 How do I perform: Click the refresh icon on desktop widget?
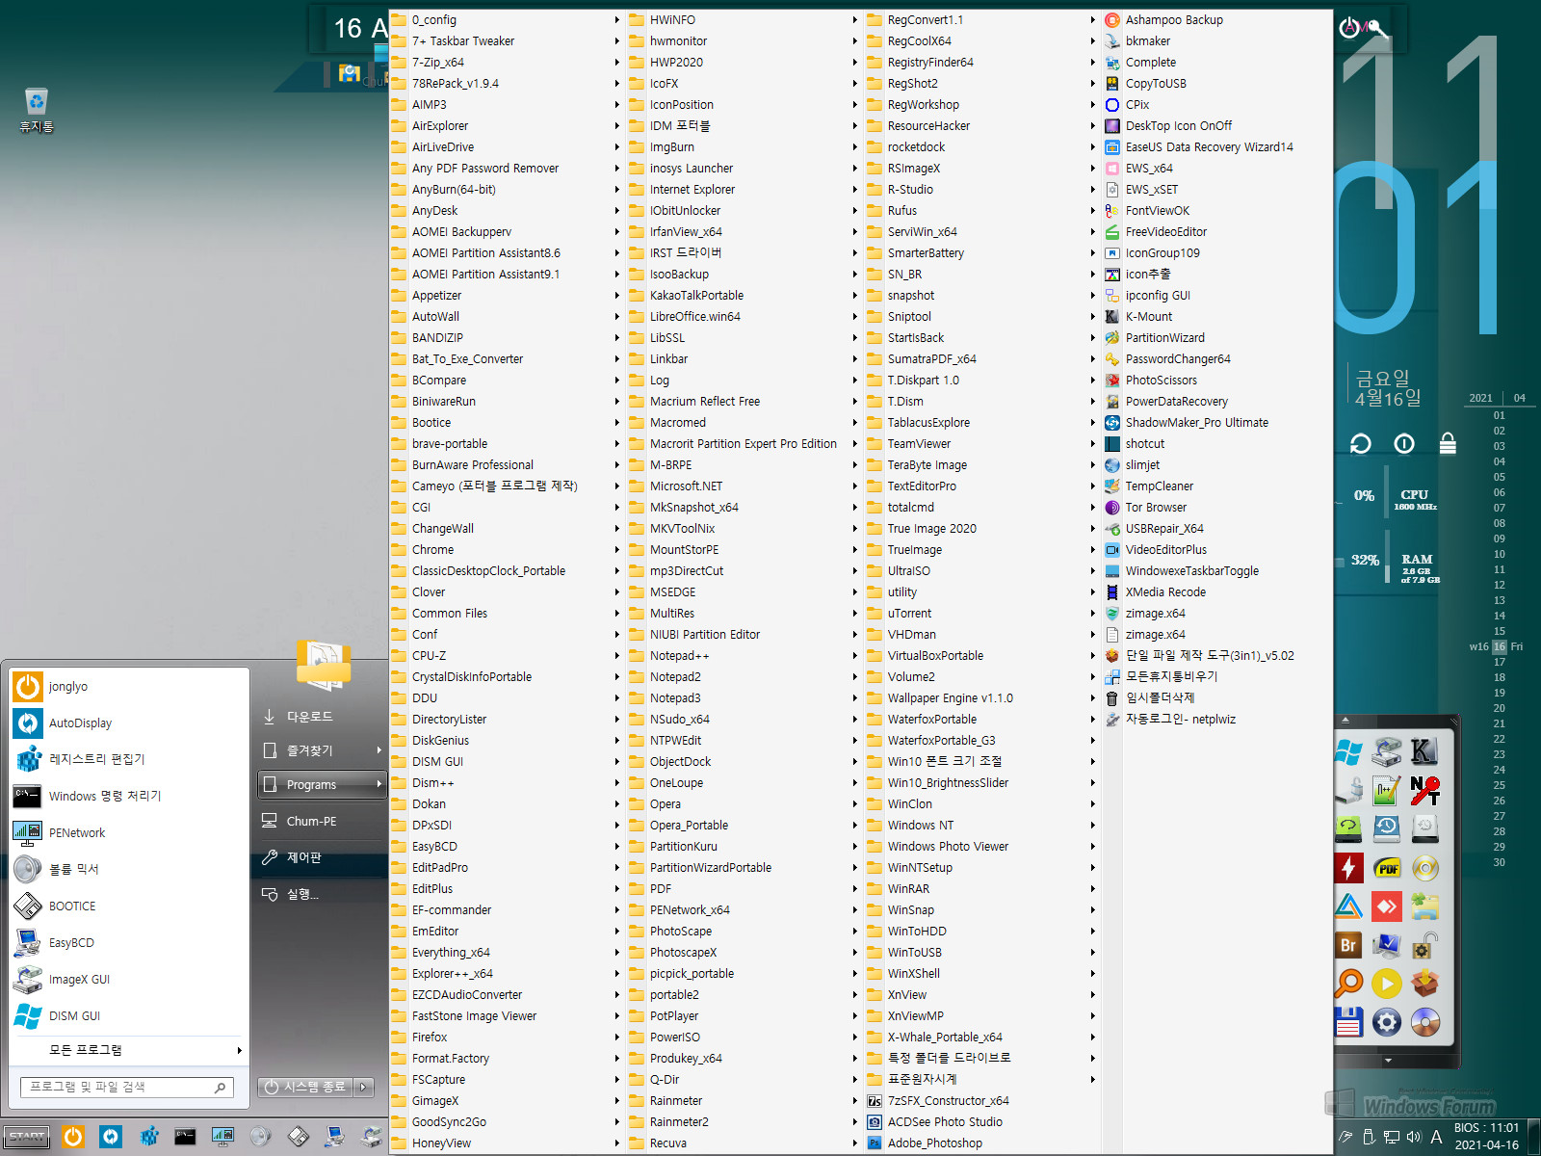point(1360,443)
